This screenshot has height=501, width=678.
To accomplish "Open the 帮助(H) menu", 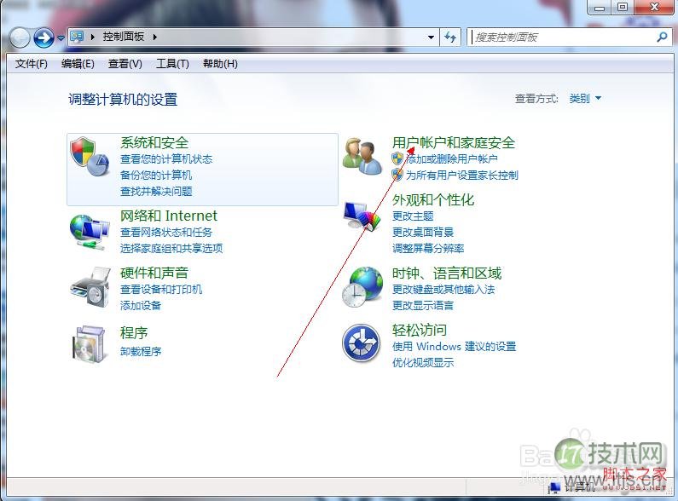I will click(220, 64).
